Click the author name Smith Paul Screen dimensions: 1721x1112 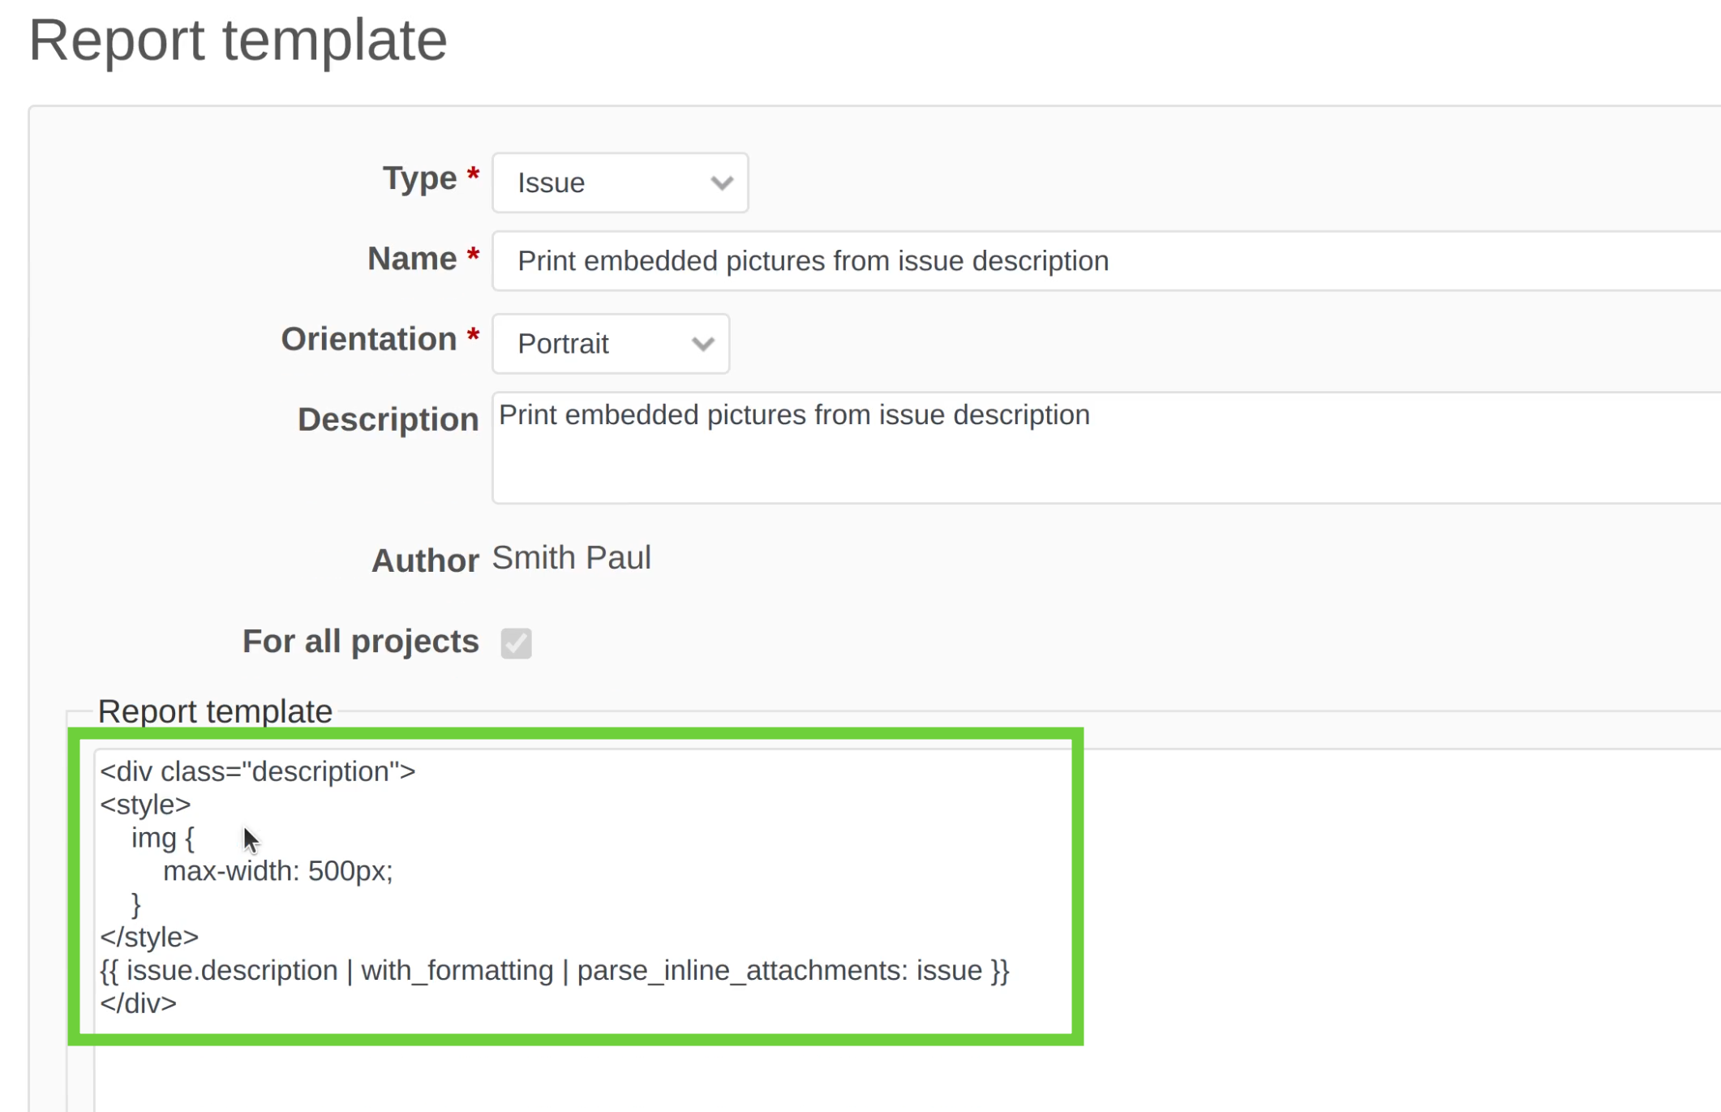click(571, 558)
